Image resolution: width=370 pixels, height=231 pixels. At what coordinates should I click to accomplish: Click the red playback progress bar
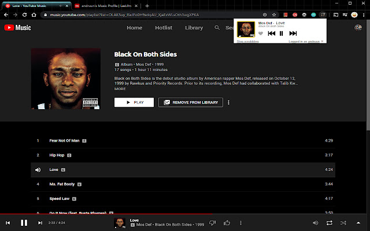pos(106,214)
